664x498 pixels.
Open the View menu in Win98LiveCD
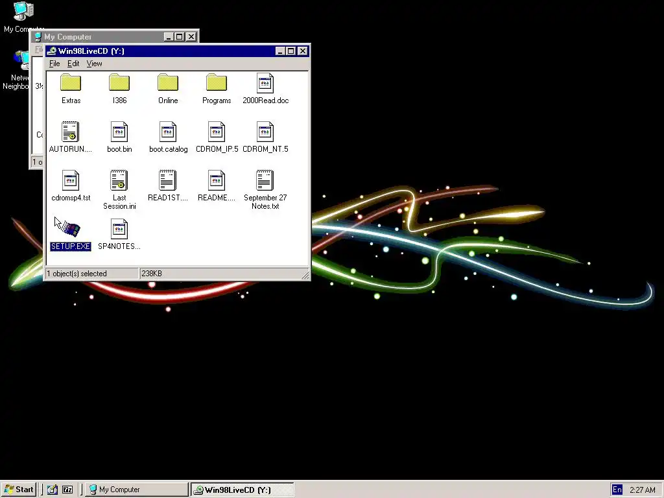[94, 64]
